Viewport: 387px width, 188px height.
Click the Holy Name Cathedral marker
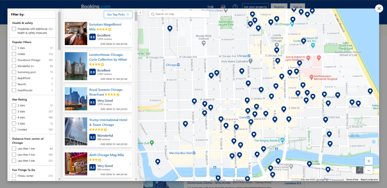251,61
